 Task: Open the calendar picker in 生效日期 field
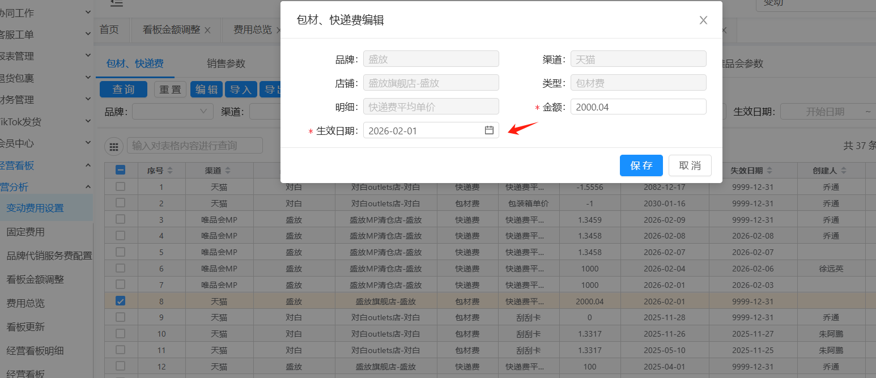click(489, 130)
